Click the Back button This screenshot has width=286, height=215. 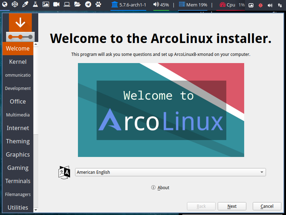(201, 206)
